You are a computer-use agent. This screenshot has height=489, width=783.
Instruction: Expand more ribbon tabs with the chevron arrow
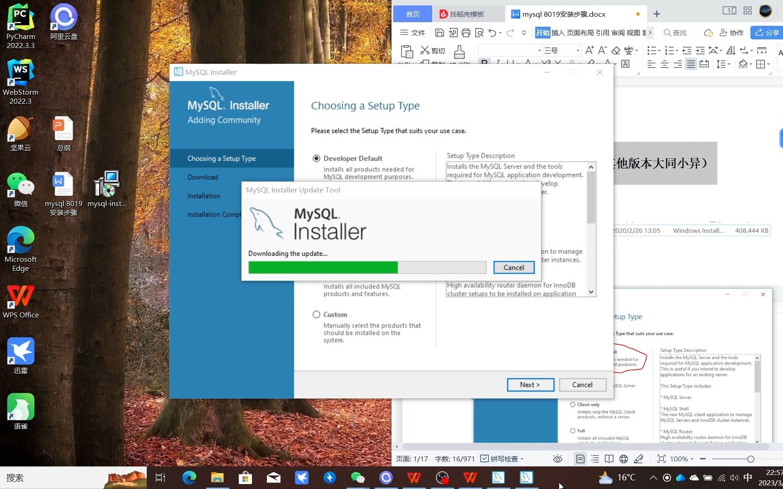point(650,33)
